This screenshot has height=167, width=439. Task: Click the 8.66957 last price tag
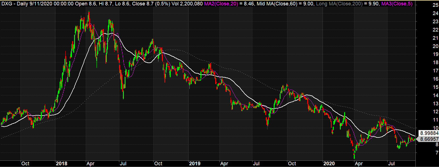428,139
